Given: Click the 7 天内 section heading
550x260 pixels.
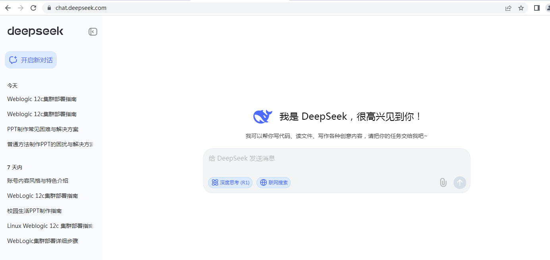Looking at the screenshot, I should coord(15,167).
